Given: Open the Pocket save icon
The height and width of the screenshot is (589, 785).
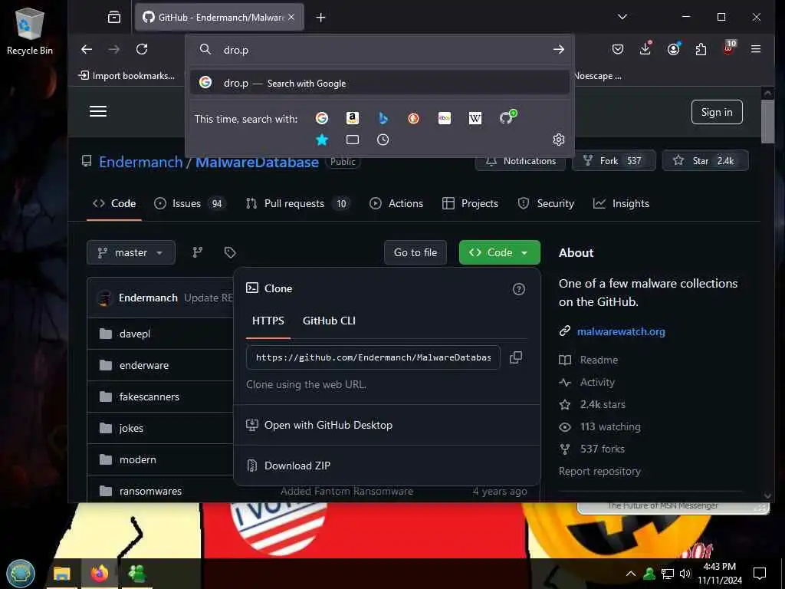Looking at the screenshot, I should pos(618,49).
